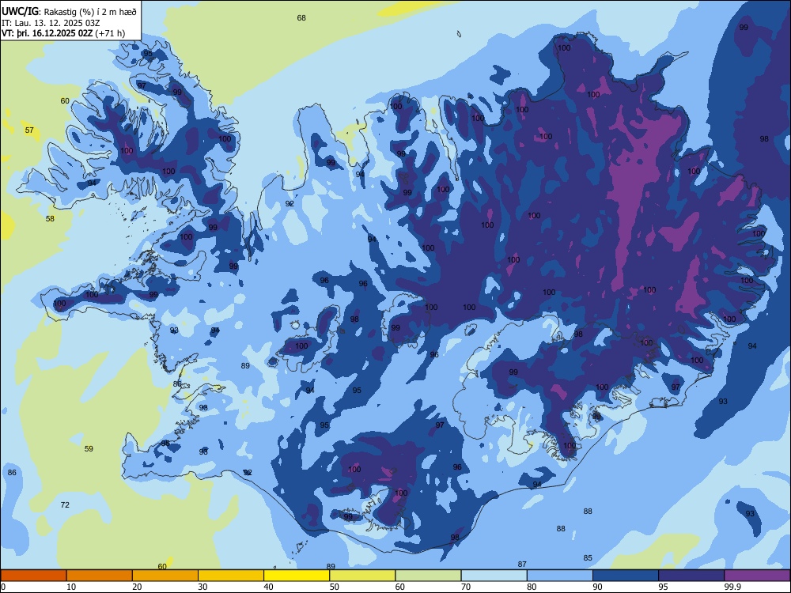Click the legend tick label 40
This screenshot has width=791, height=593.
[268, 587]
